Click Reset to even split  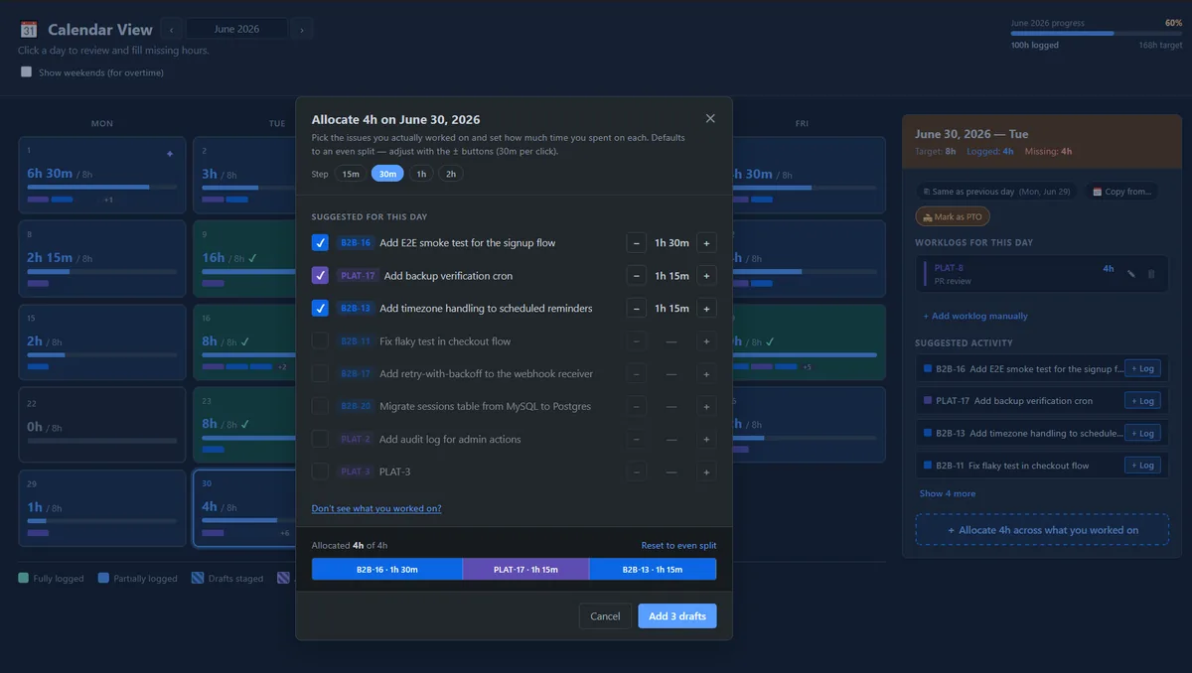(678, 546)
